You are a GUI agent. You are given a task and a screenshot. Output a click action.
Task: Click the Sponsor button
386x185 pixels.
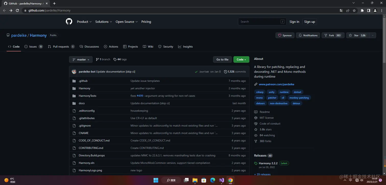[x=285, y=35]
